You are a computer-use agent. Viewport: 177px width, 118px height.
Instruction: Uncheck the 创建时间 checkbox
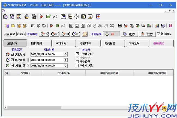tap(12, 54)
